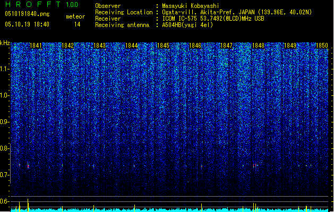Click the Ogata-vill. Akita-Pref. JAPAN location text
Image resolution: width=334 pixels, height=212 pixels.
coord(237,12)
